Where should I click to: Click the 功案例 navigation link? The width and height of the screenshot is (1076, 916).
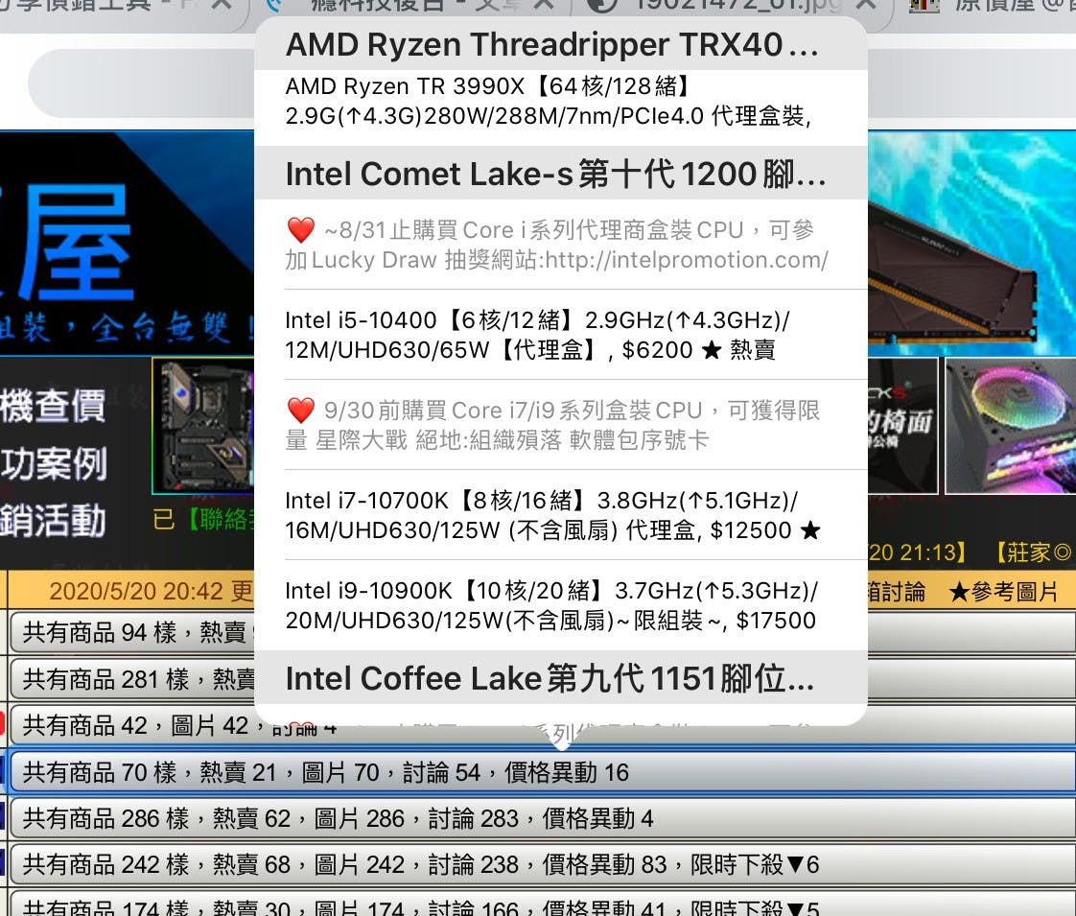(x=54, y=463)
